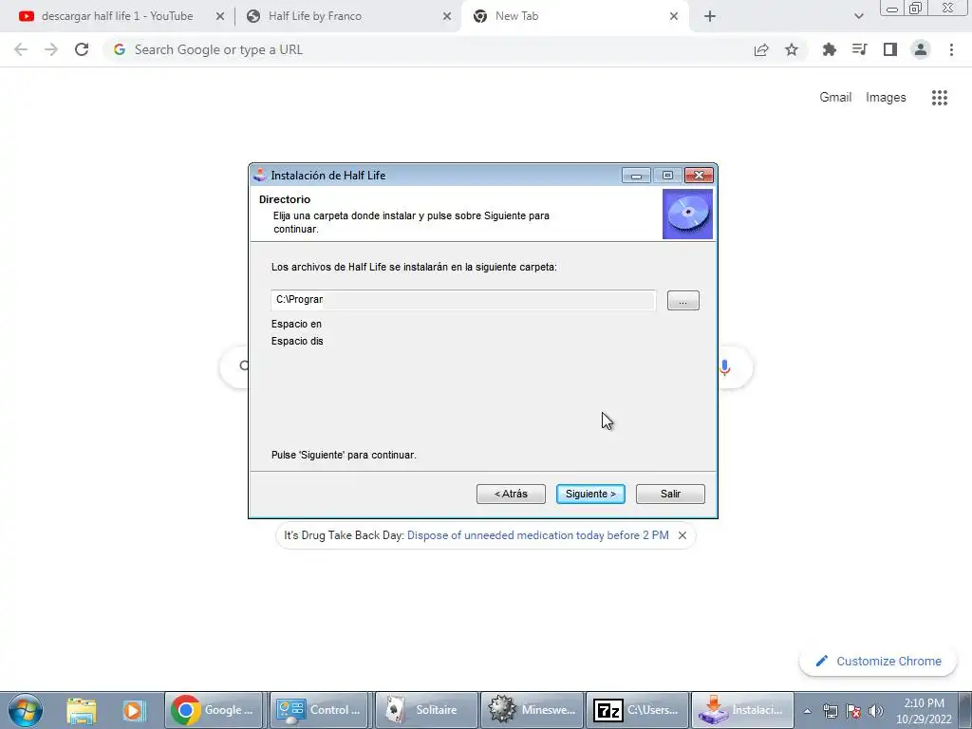Screen dimensions: 972x729
Task: Close the YouTube tab
Action: (x=220, y=17)
